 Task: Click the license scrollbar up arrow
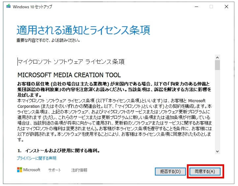click(x=217, y=58)
